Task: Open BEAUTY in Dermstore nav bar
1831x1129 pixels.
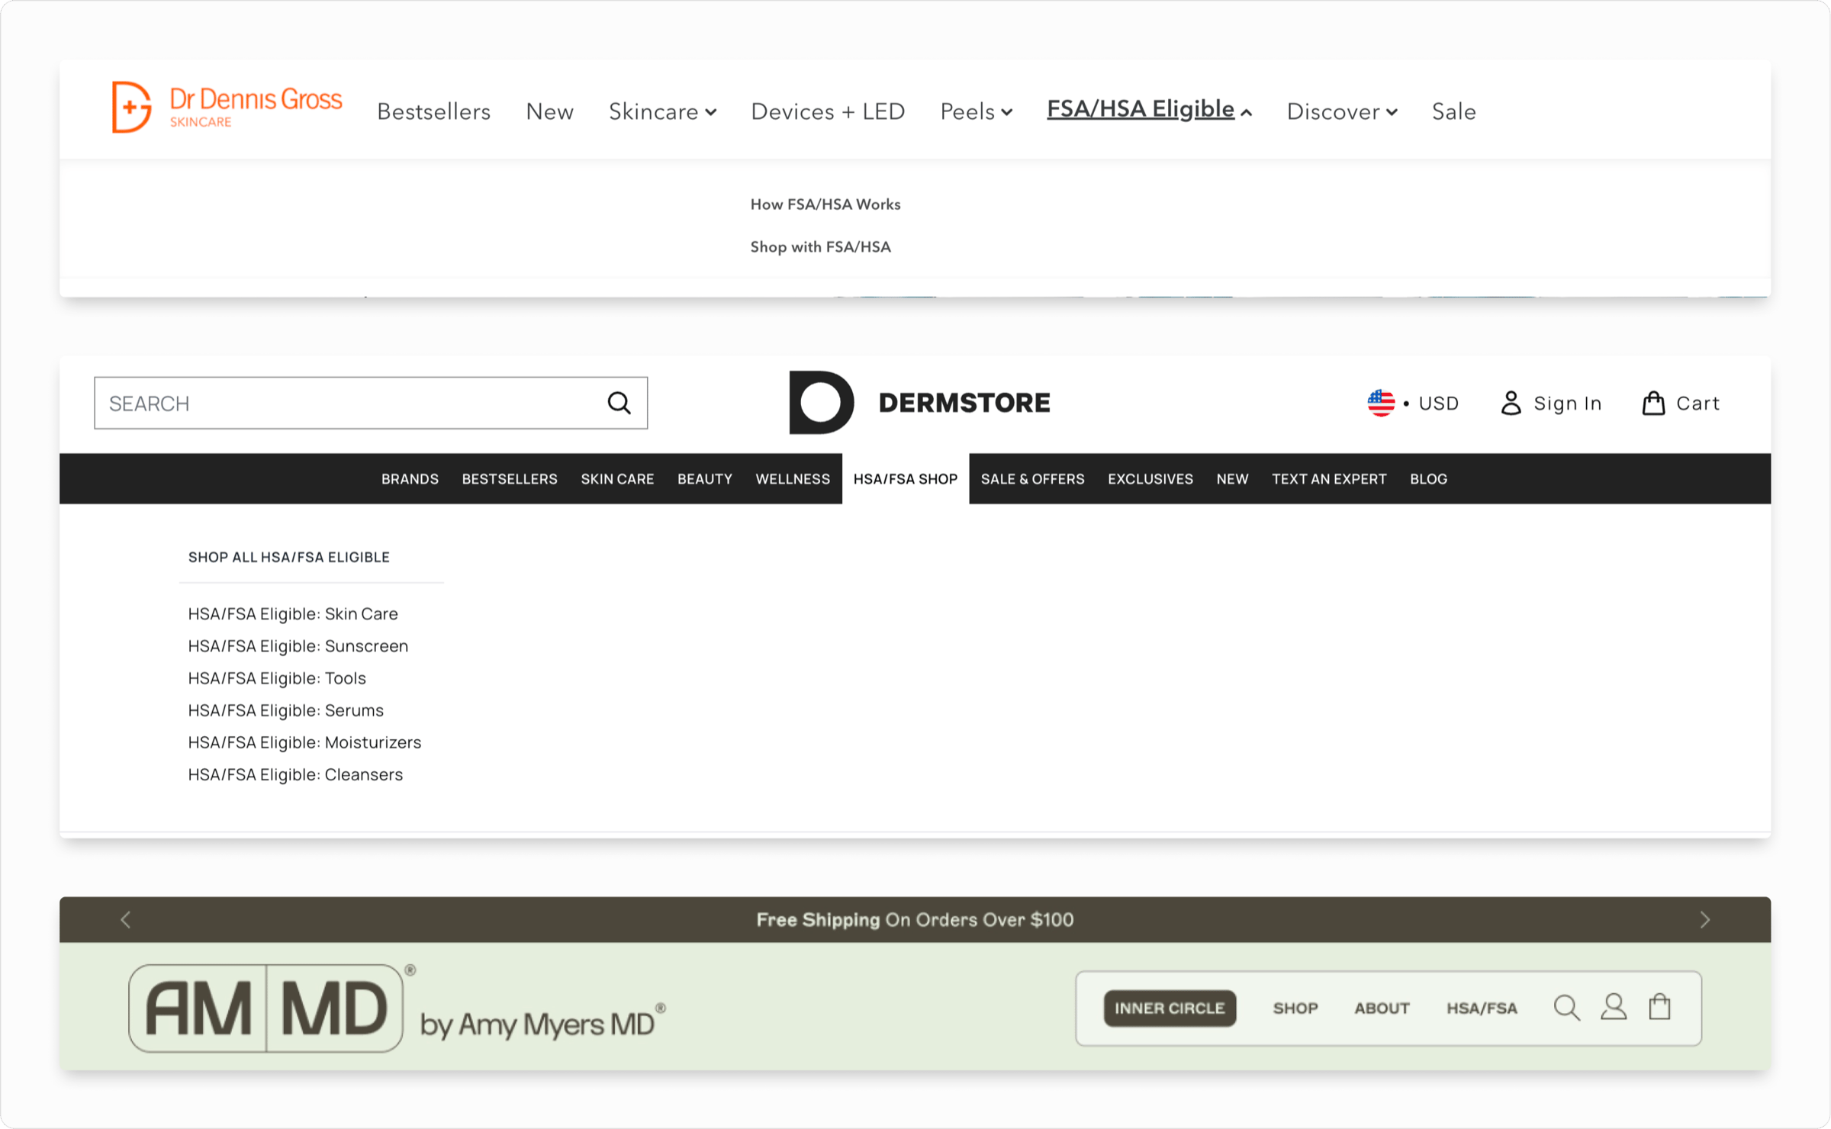Action: [704, 479]
